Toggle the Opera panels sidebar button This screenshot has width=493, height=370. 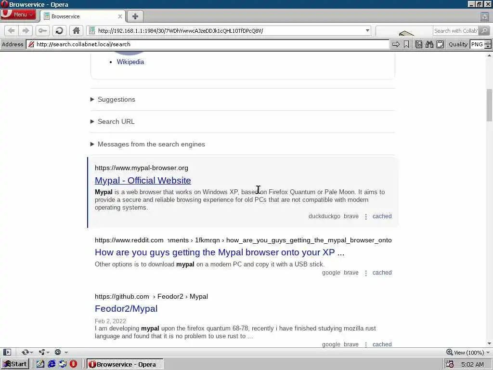(7, 352)
